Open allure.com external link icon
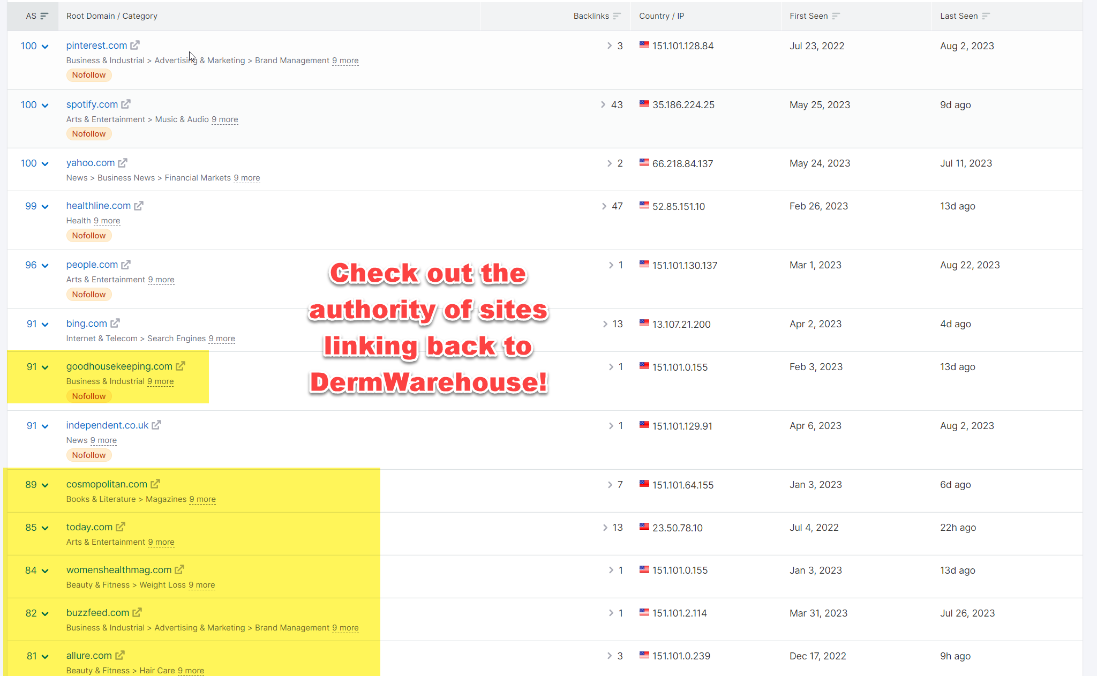 pos(120,656)
